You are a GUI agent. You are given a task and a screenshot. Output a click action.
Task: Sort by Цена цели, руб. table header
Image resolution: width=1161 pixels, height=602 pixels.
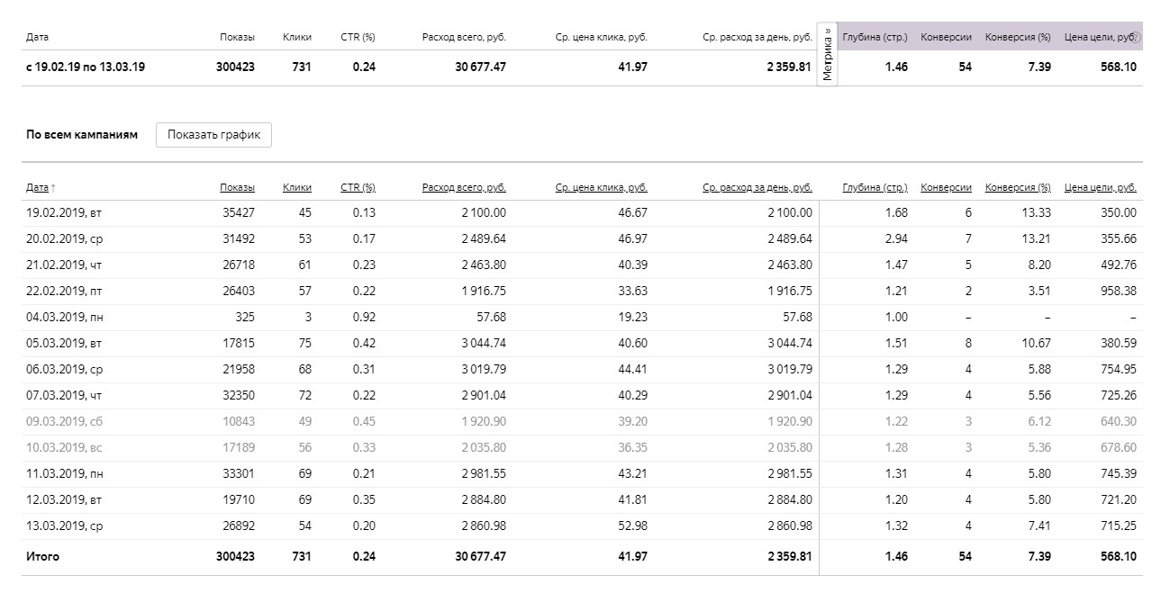1100,188
